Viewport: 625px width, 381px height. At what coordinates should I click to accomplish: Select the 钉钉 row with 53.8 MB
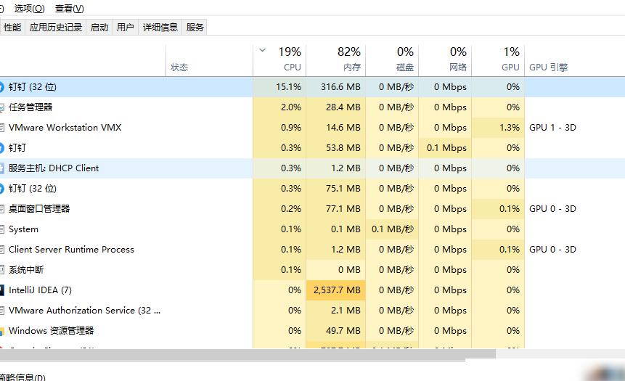coord(312,148)
